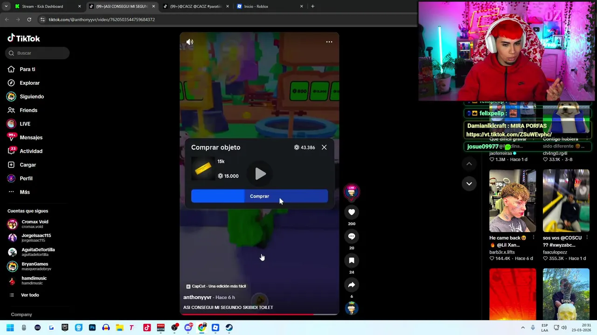The height and width of the screenshot is (335, 597).
Task: Click the video progress bar
Action: [x=259, y=315]
